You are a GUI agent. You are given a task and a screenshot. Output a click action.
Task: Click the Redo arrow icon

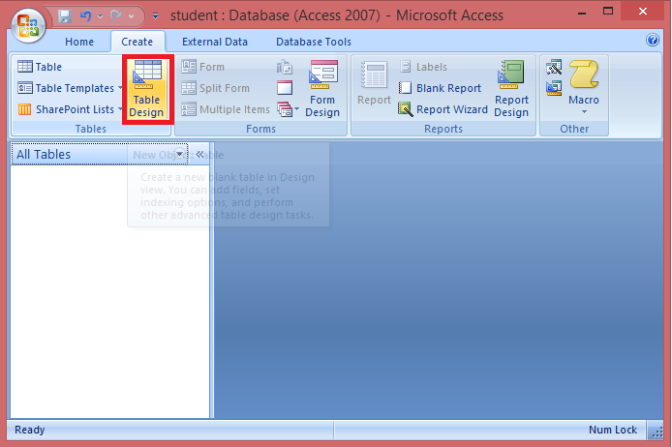pyautogui.click(x=116, y=16)
